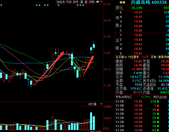Toggle 均线 moving average lines
Viewport: 169px width, 132px height.
[x=69, y=2]
